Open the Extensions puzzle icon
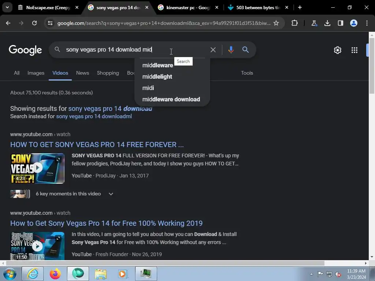 pyautogui.click(x=295, y=23)
